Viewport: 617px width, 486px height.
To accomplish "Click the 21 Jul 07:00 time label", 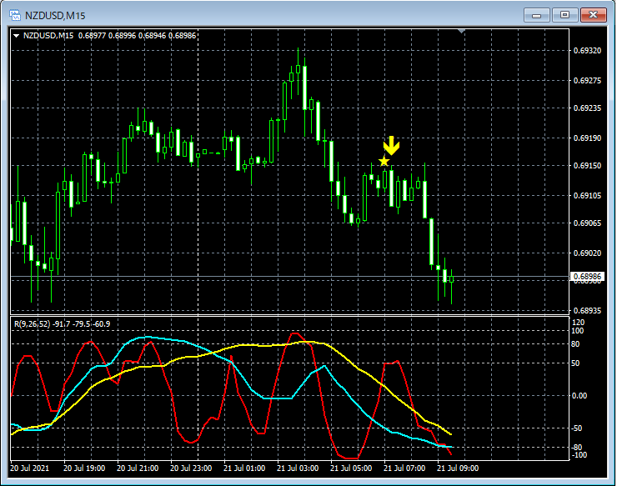I will pyautogui.click(x=404, y=468).
